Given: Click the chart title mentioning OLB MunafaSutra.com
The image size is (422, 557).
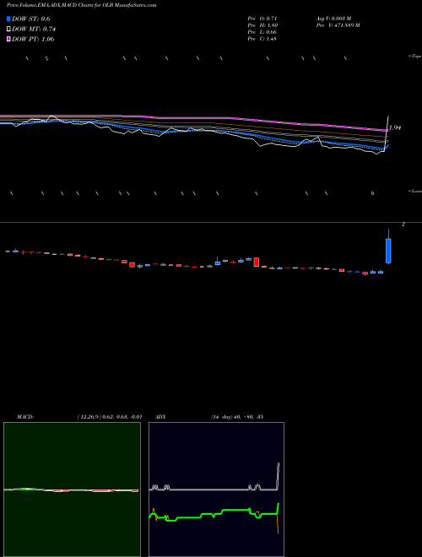Looking at the screenshot, I should tap(81, 6).
